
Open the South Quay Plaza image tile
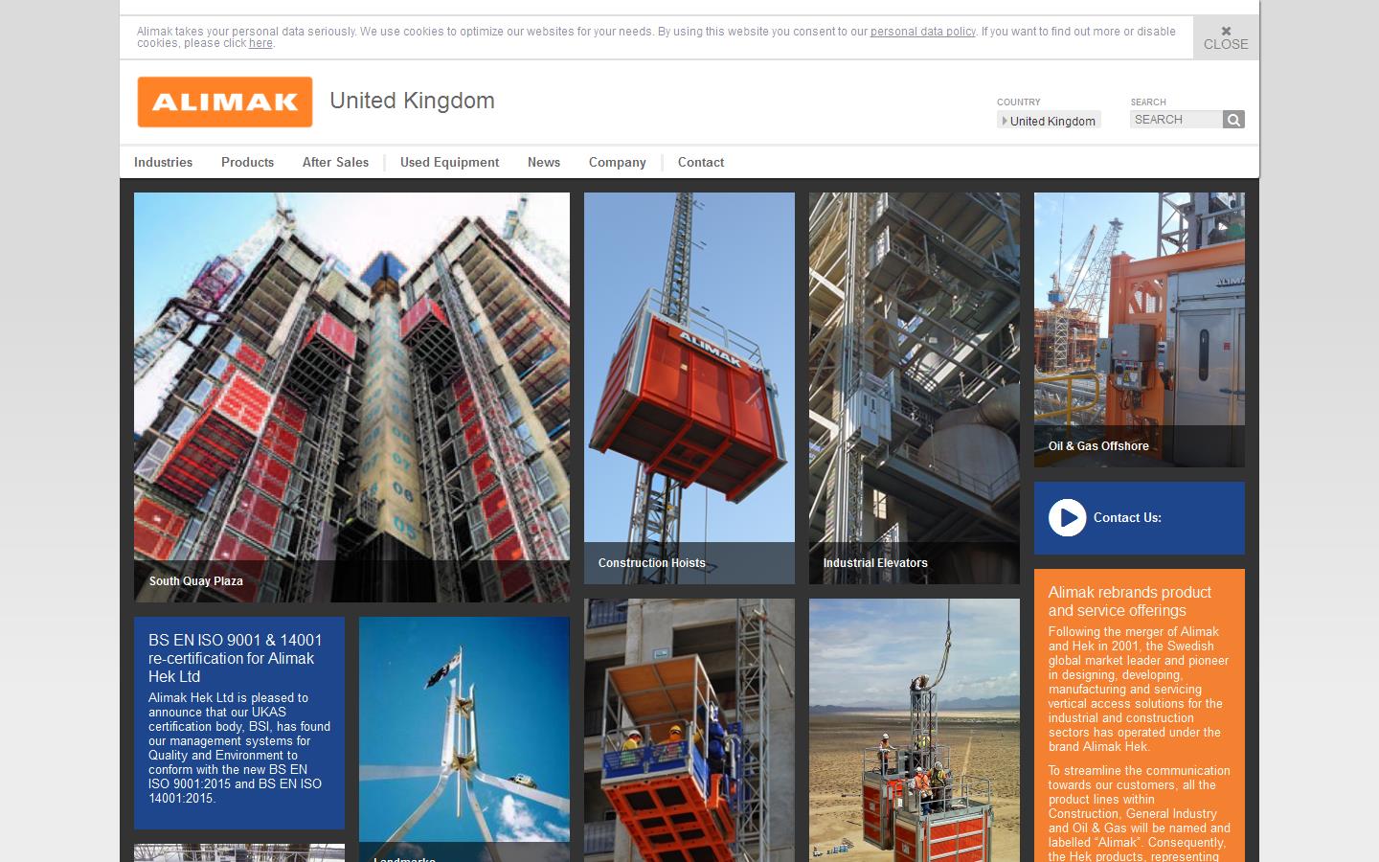click(351, 397)
